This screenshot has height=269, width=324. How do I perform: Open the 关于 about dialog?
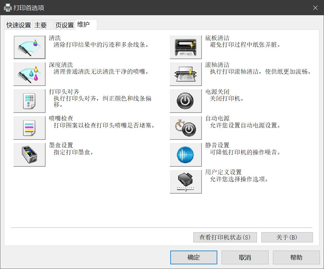[x=287, y=237]
